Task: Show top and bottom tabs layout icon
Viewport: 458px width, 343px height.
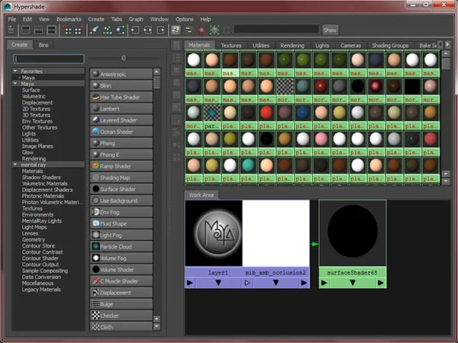Action: (x=52, y=30)
